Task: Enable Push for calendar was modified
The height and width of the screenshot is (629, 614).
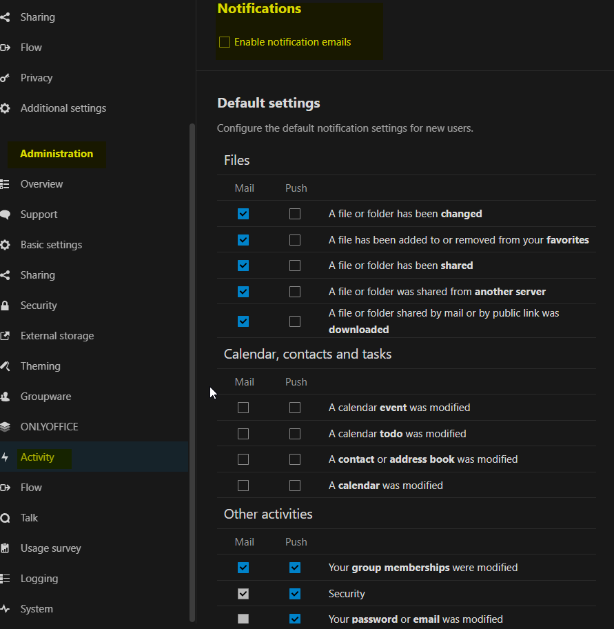Action: (295, 486)
